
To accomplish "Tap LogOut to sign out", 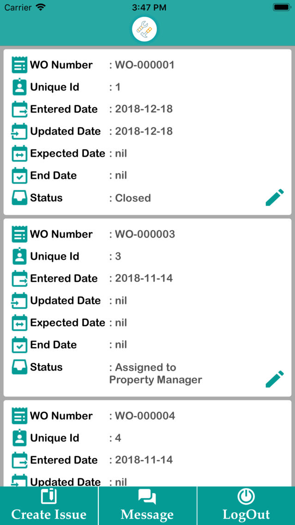I will 246,505.
